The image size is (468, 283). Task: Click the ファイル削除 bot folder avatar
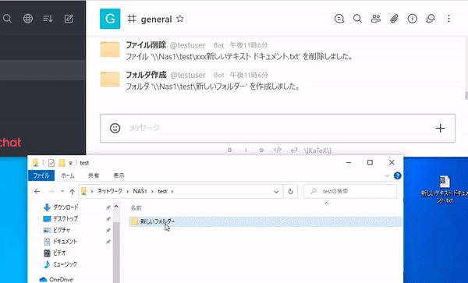coord(110,49)
